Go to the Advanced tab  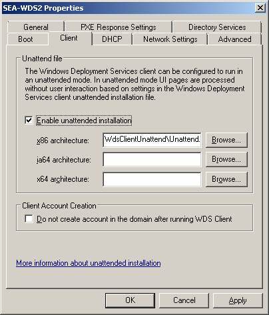click(x=235, y=39)
